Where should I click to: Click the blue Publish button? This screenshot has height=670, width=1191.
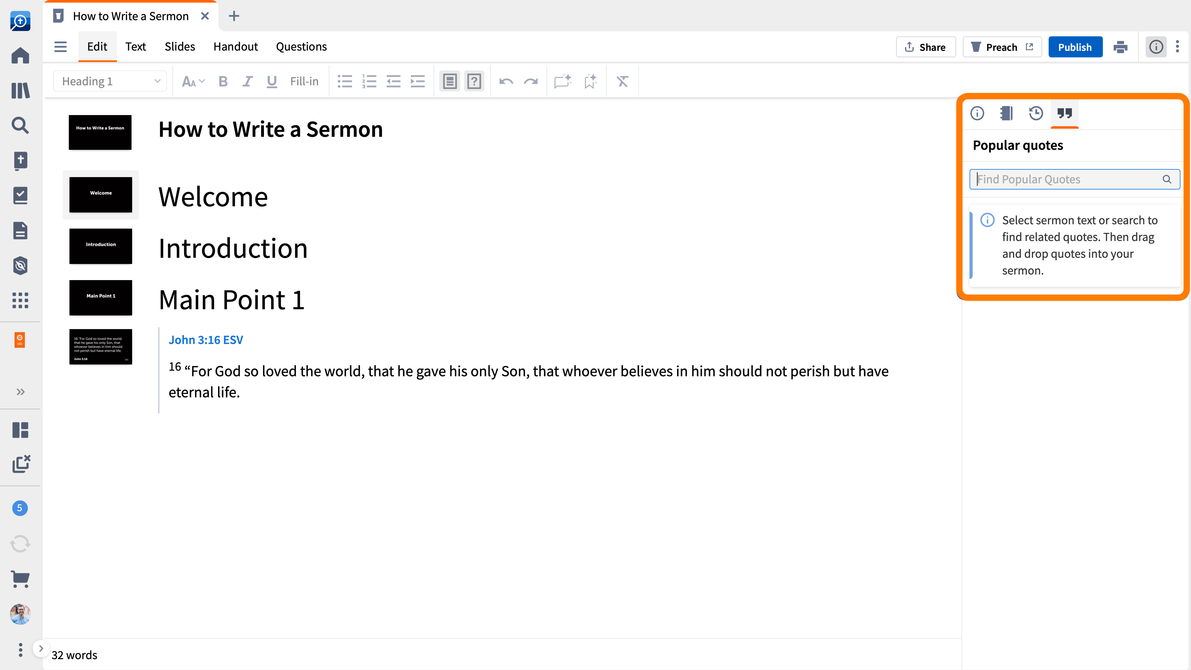pos(1075,47)
